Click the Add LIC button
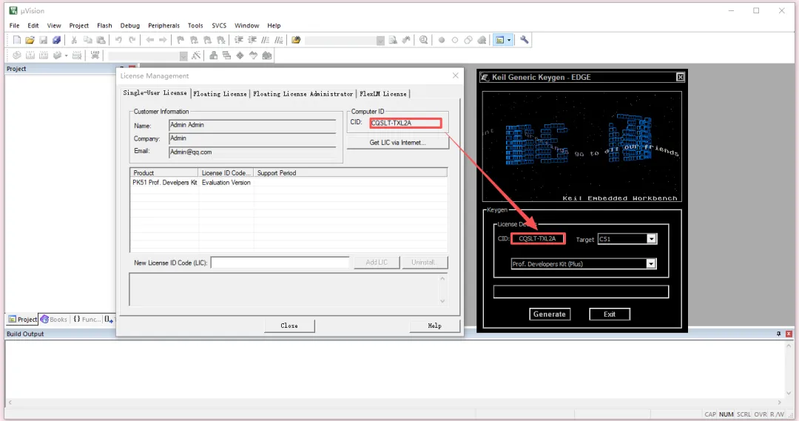 (x=377, y=263)
